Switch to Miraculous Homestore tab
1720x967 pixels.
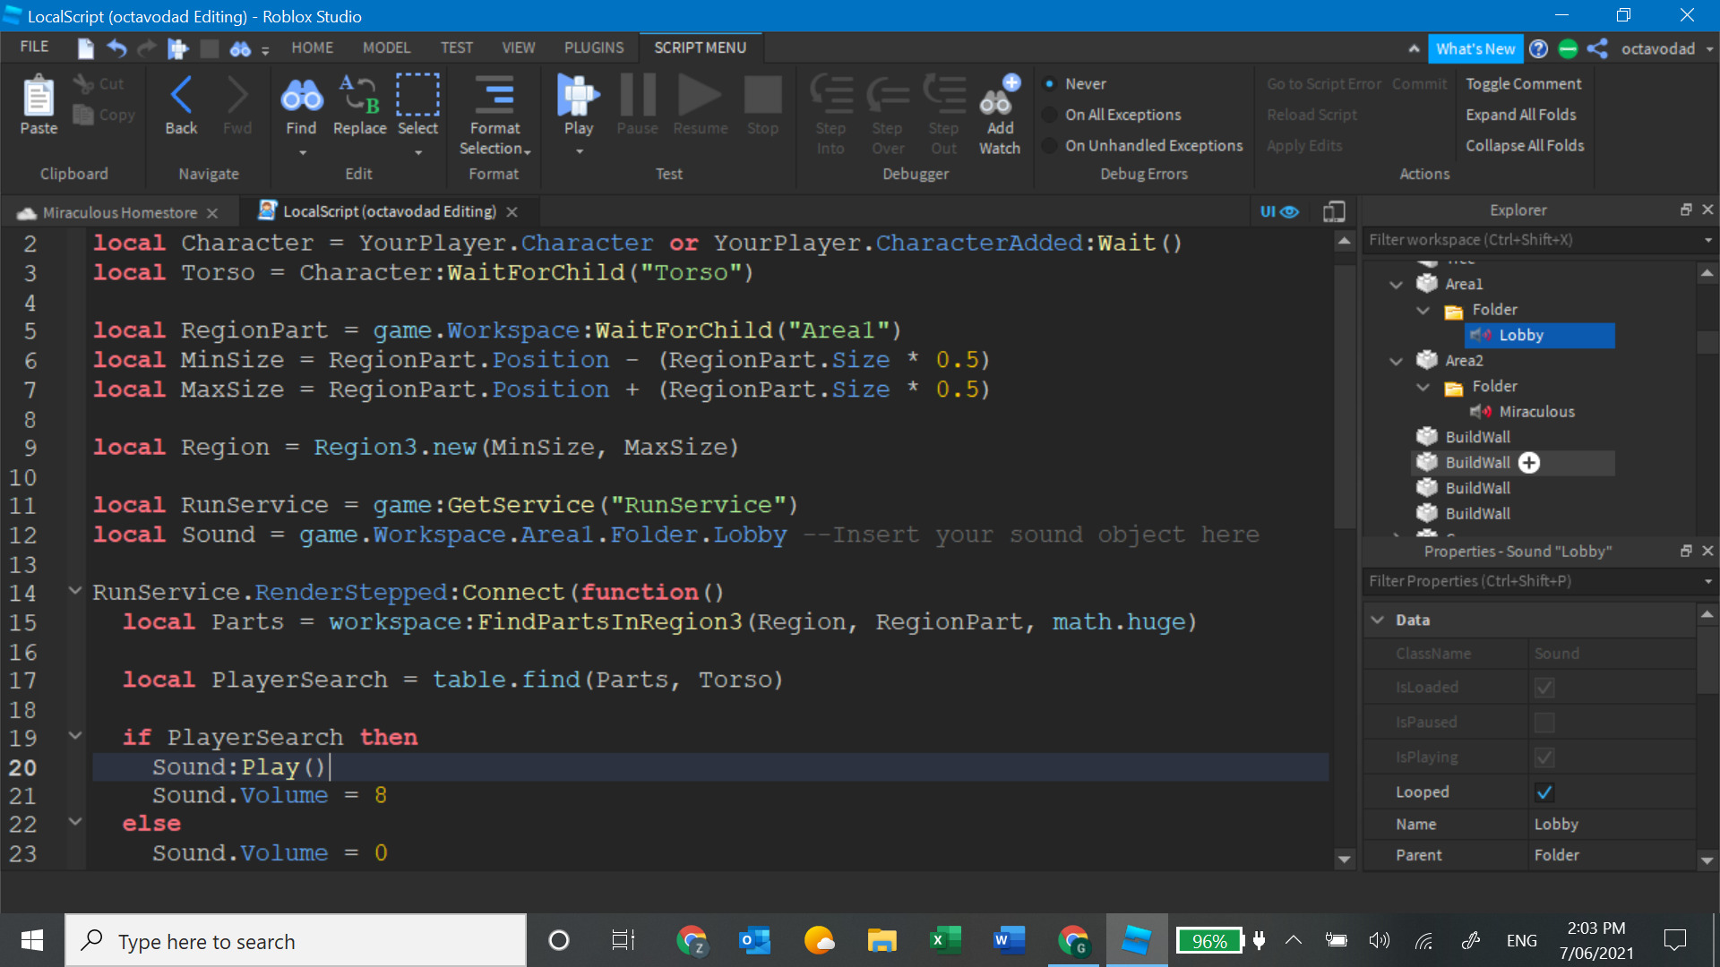[119, 213]
